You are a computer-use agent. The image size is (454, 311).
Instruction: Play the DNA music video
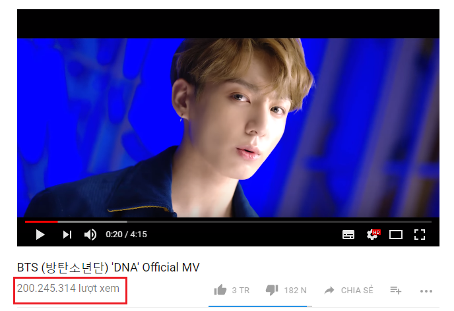click(x=40, y=235)
